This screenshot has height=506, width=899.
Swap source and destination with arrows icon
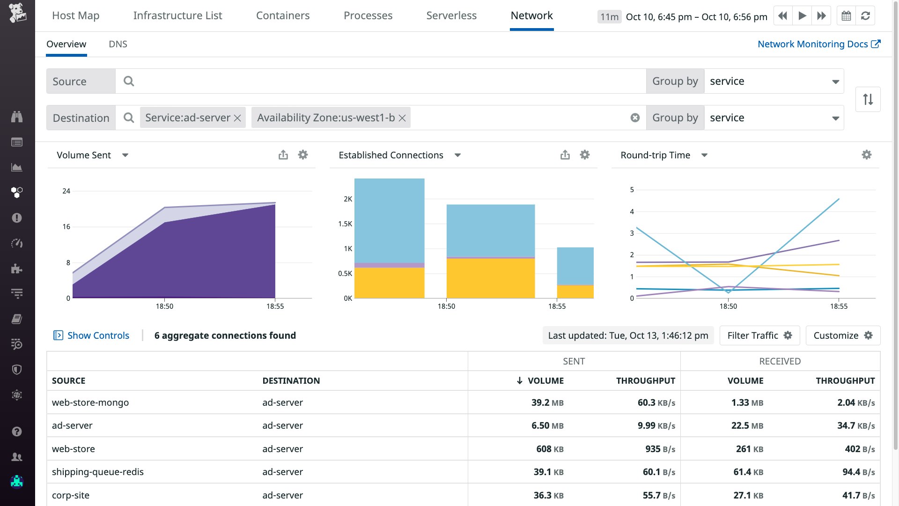(868, 99)
